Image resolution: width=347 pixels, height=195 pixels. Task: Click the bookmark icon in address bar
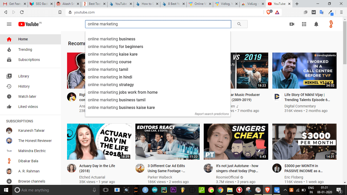coord(60,12)
